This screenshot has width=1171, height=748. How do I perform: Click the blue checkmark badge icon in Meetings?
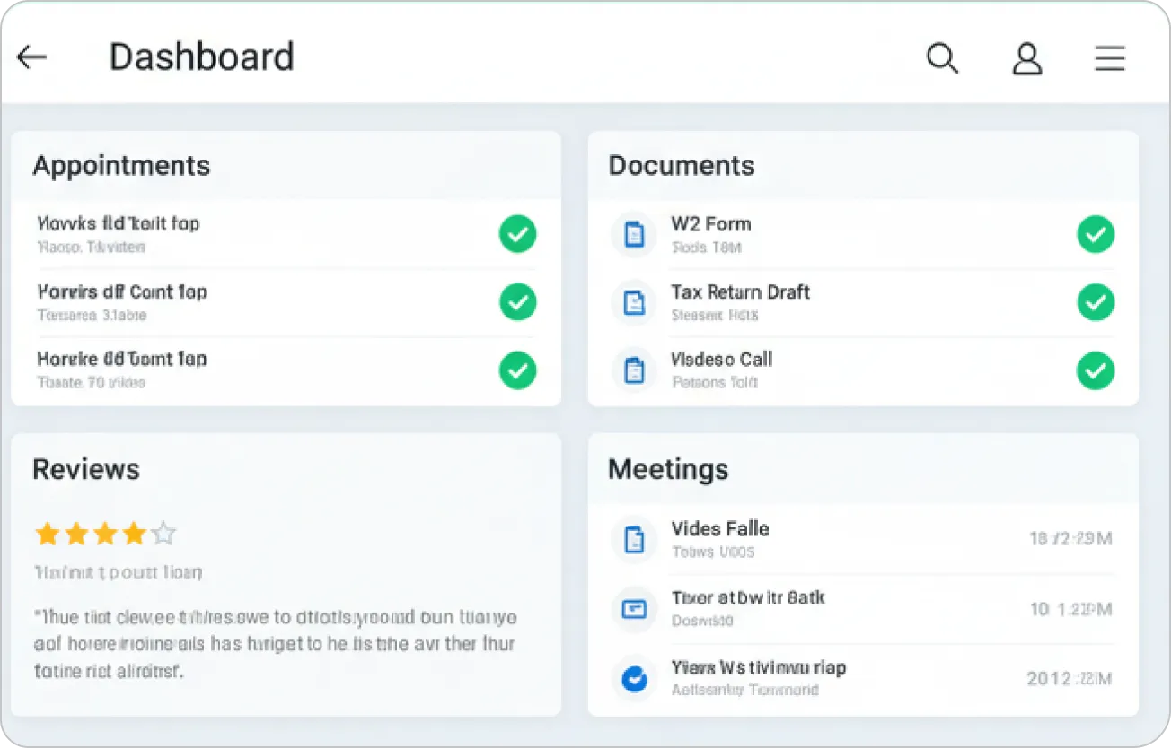[x=634, y=679]
